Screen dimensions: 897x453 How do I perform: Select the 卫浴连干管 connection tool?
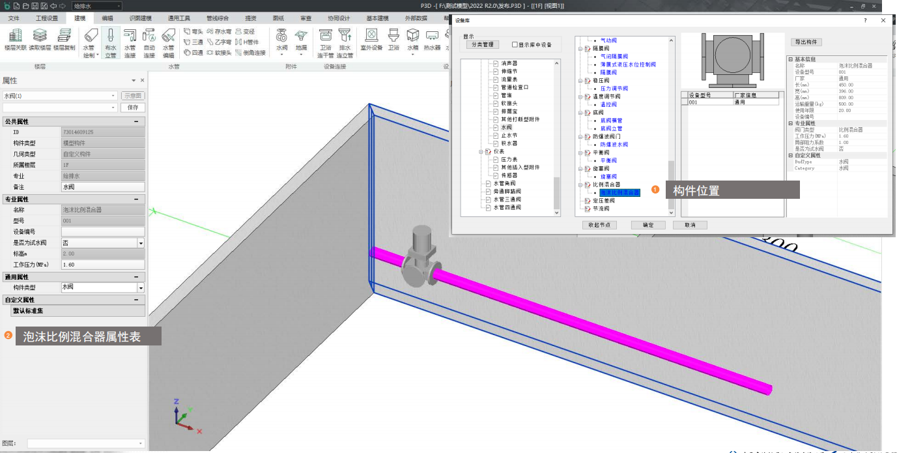326,42
